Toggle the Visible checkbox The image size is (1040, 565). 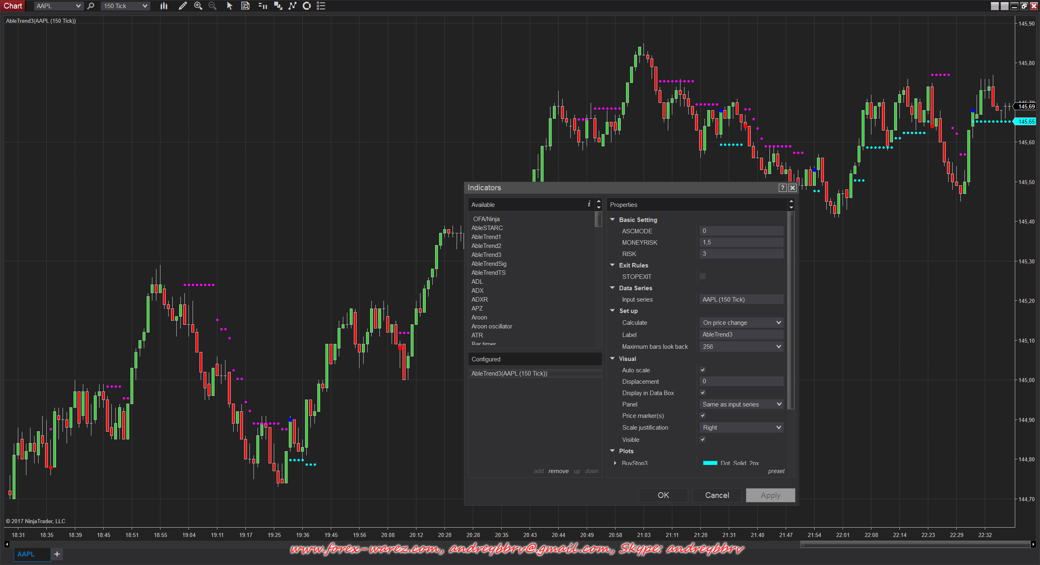(x=702, y=439)
